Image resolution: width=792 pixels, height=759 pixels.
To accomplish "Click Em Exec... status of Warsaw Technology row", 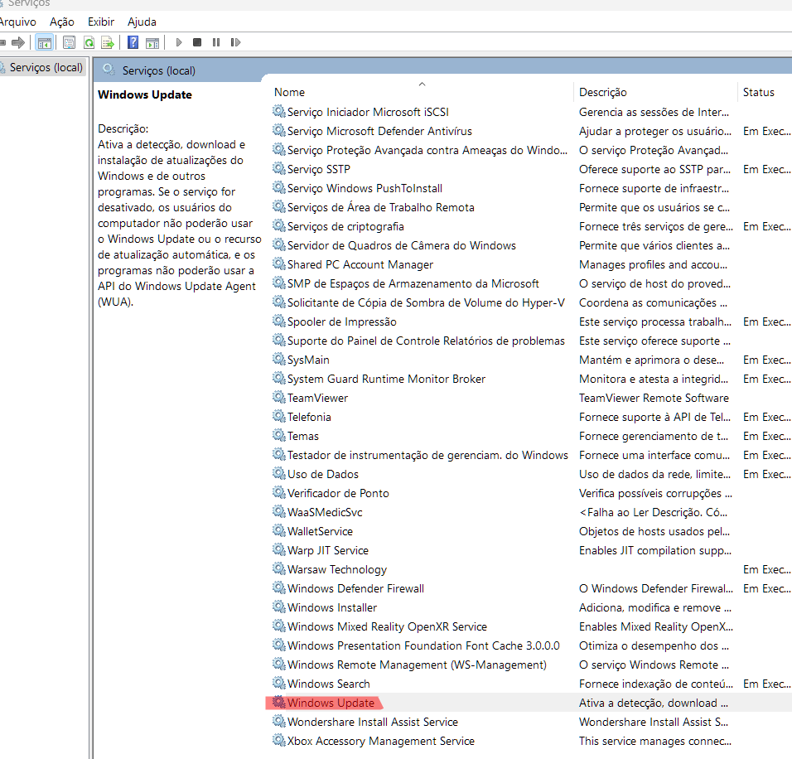I will point(766,569).
